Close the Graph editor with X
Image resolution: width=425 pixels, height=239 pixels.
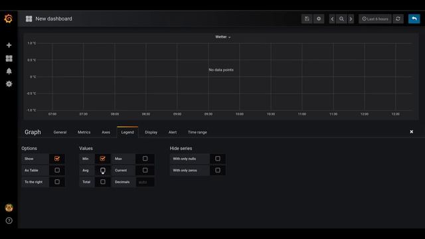click(x=412, y=131)
